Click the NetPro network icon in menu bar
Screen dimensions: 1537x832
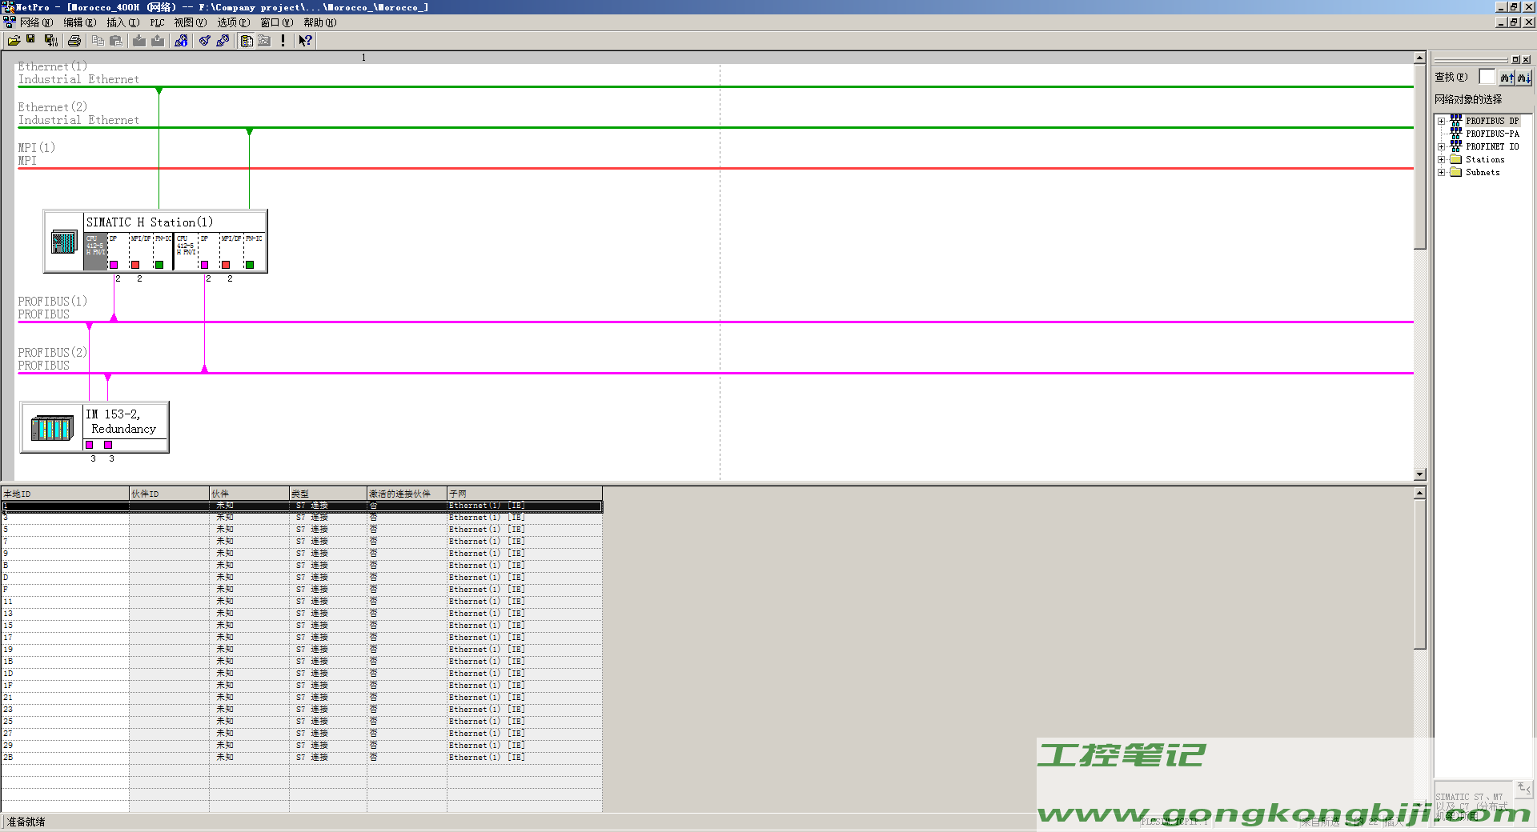coord(9,22)
